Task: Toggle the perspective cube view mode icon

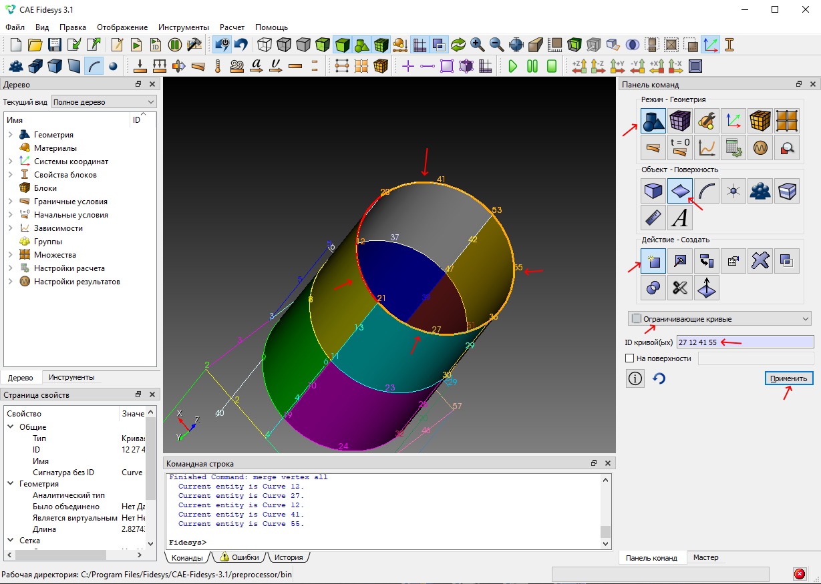Action: (536, 45)
